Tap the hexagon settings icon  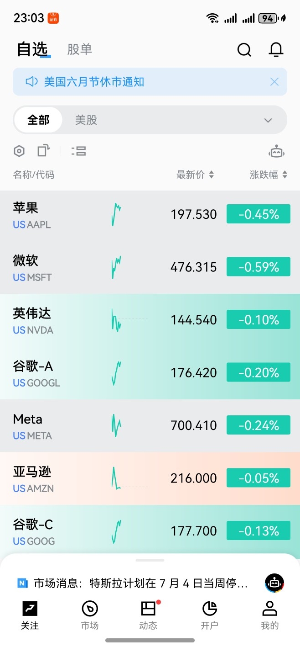pyautogui.click(x=19, y=151)
